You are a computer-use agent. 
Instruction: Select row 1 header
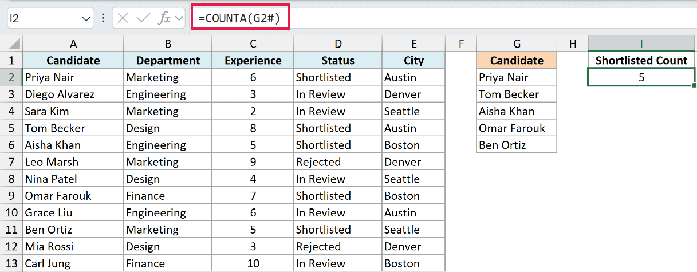click(11, 60)
